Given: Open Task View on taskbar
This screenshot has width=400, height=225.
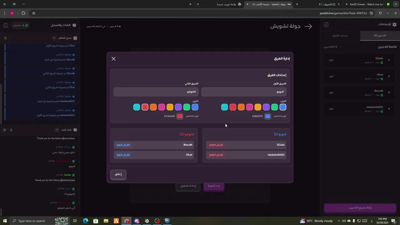Looking at the screenshot, I should click(x=75, y=221).
